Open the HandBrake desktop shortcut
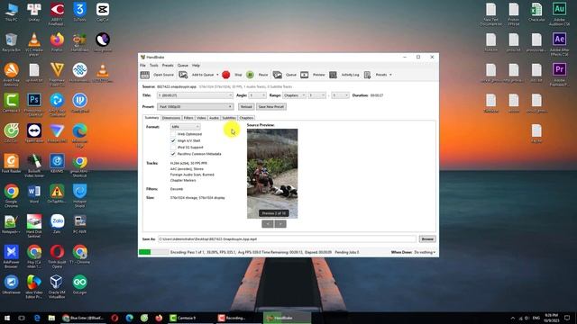 [80, 40]
